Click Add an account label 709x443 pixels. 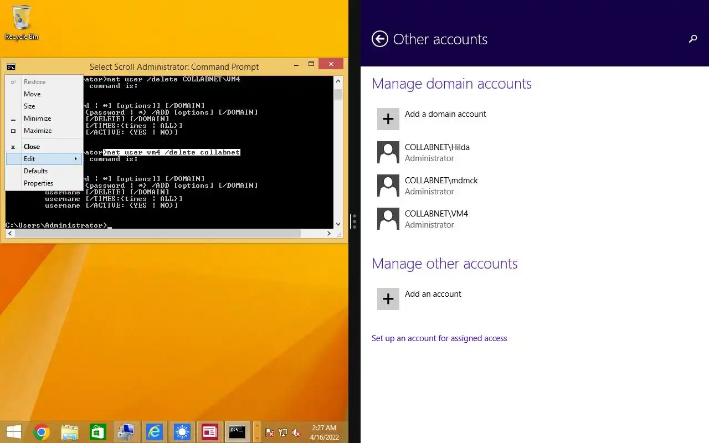(433, 294)
